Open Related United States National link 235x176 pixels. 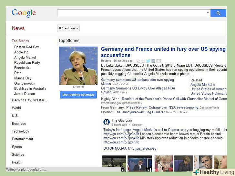[209, 93]
